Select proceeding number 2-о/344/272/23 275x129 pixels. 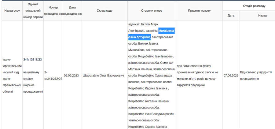(x=53, y=76)
